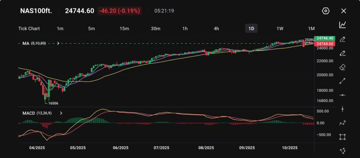Choose the 1h timeframe
Screen dimensions: 360x158
click(185, 28)
